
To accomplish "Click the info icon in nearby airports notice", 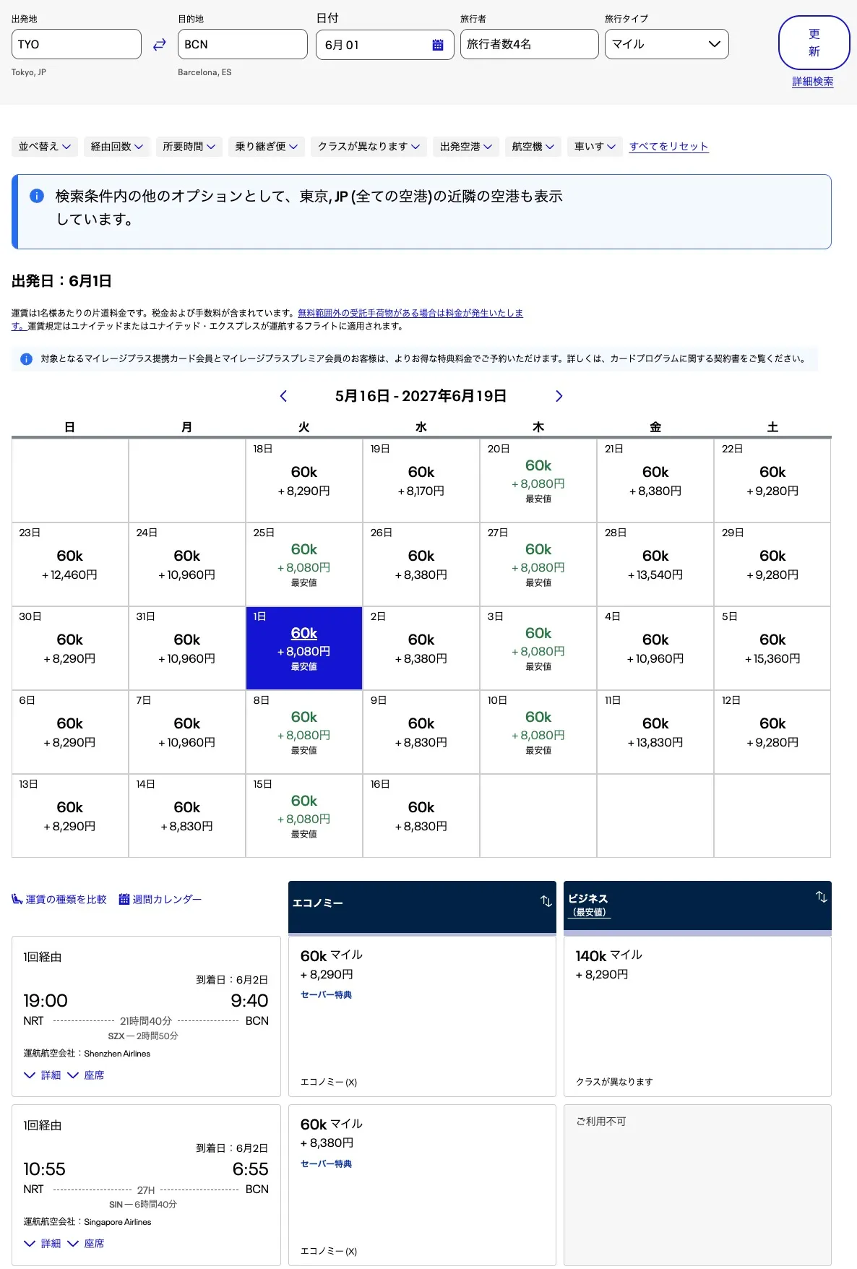I will click(x=37, y=196).
